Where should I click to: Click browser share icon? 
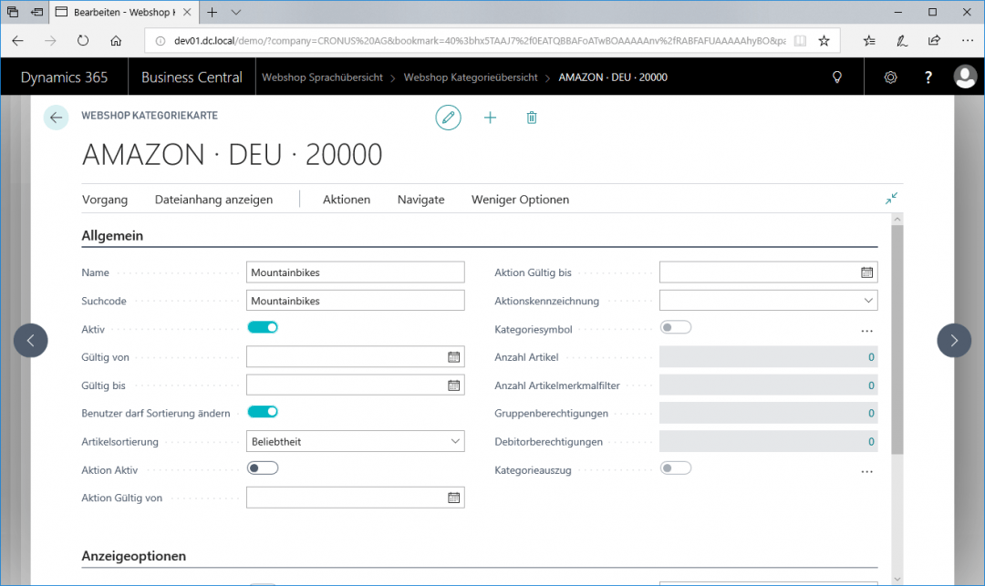click(x=934, y=41)
